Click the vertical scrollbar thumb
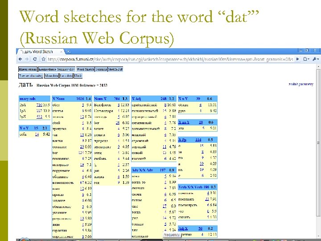 [318, 142]
